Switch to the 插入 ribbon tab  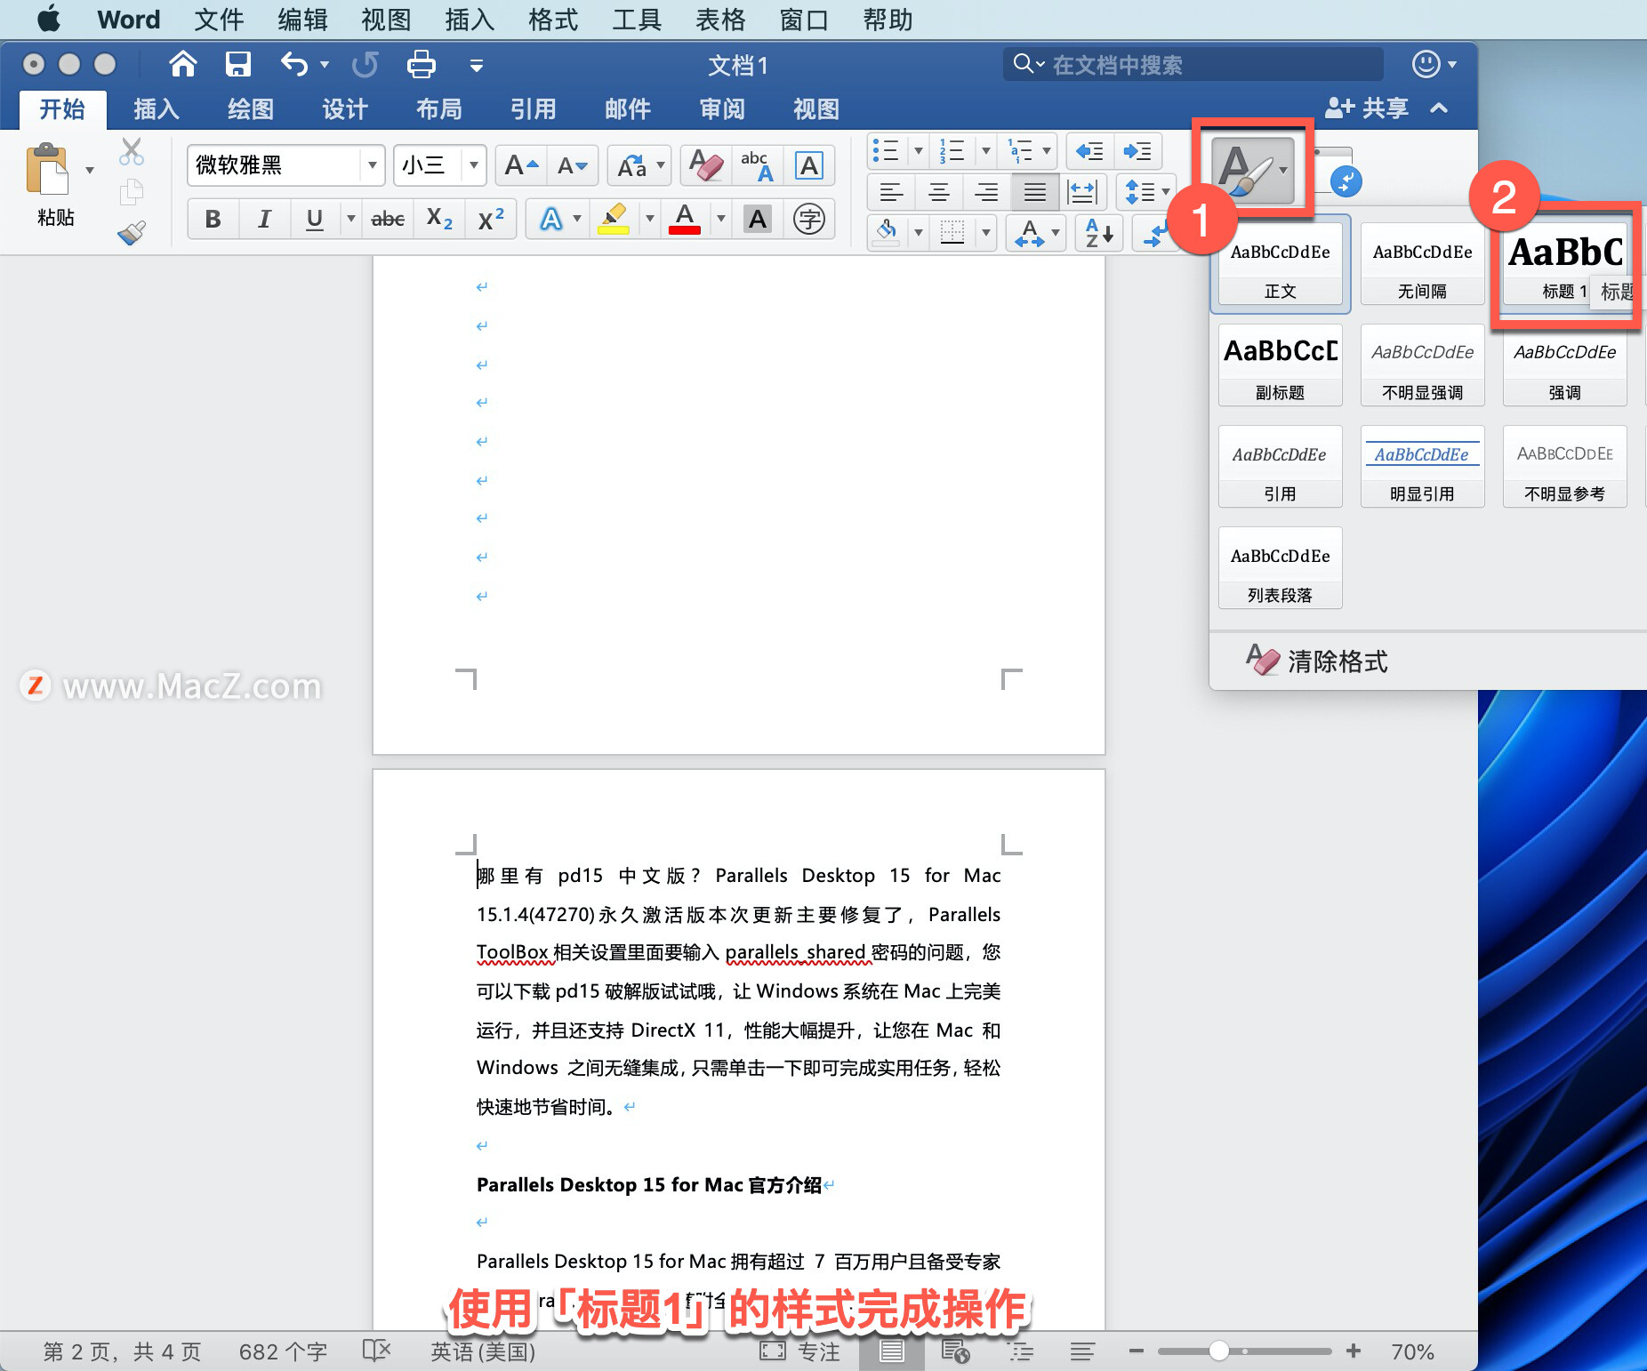click(157, 109)
